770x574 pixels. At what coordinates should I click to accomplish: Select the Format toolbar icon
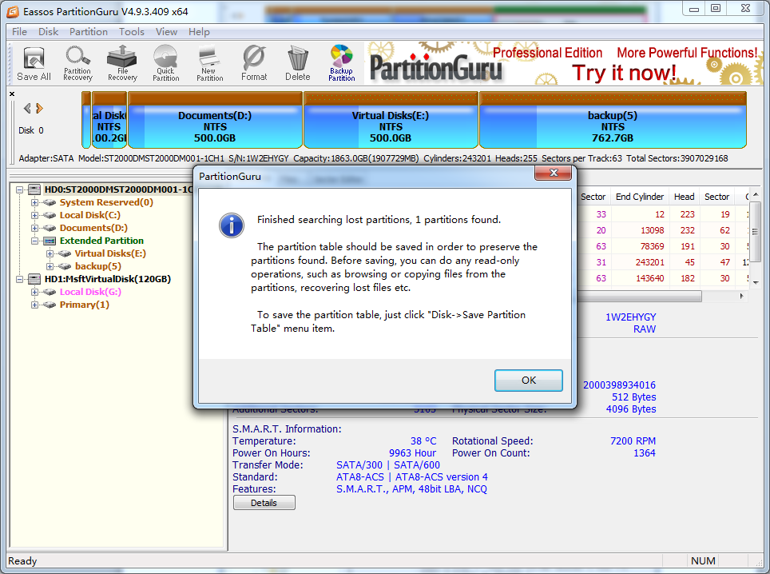pos(254,63)
